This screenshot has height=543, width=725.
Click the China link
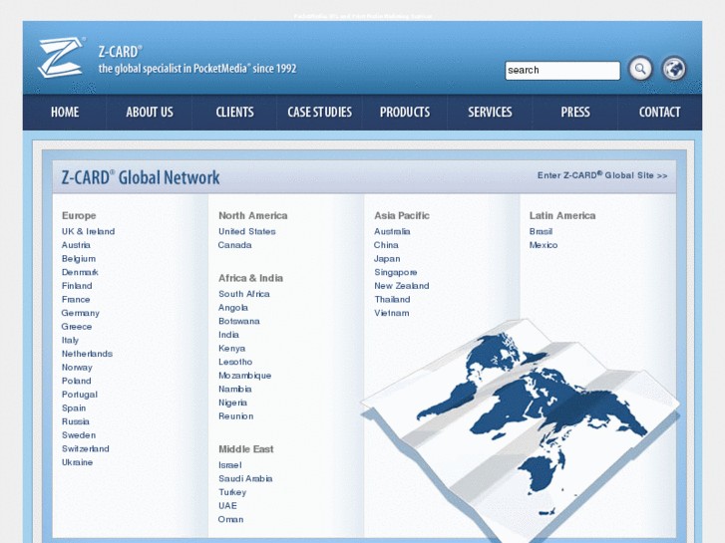pos(386,245)
